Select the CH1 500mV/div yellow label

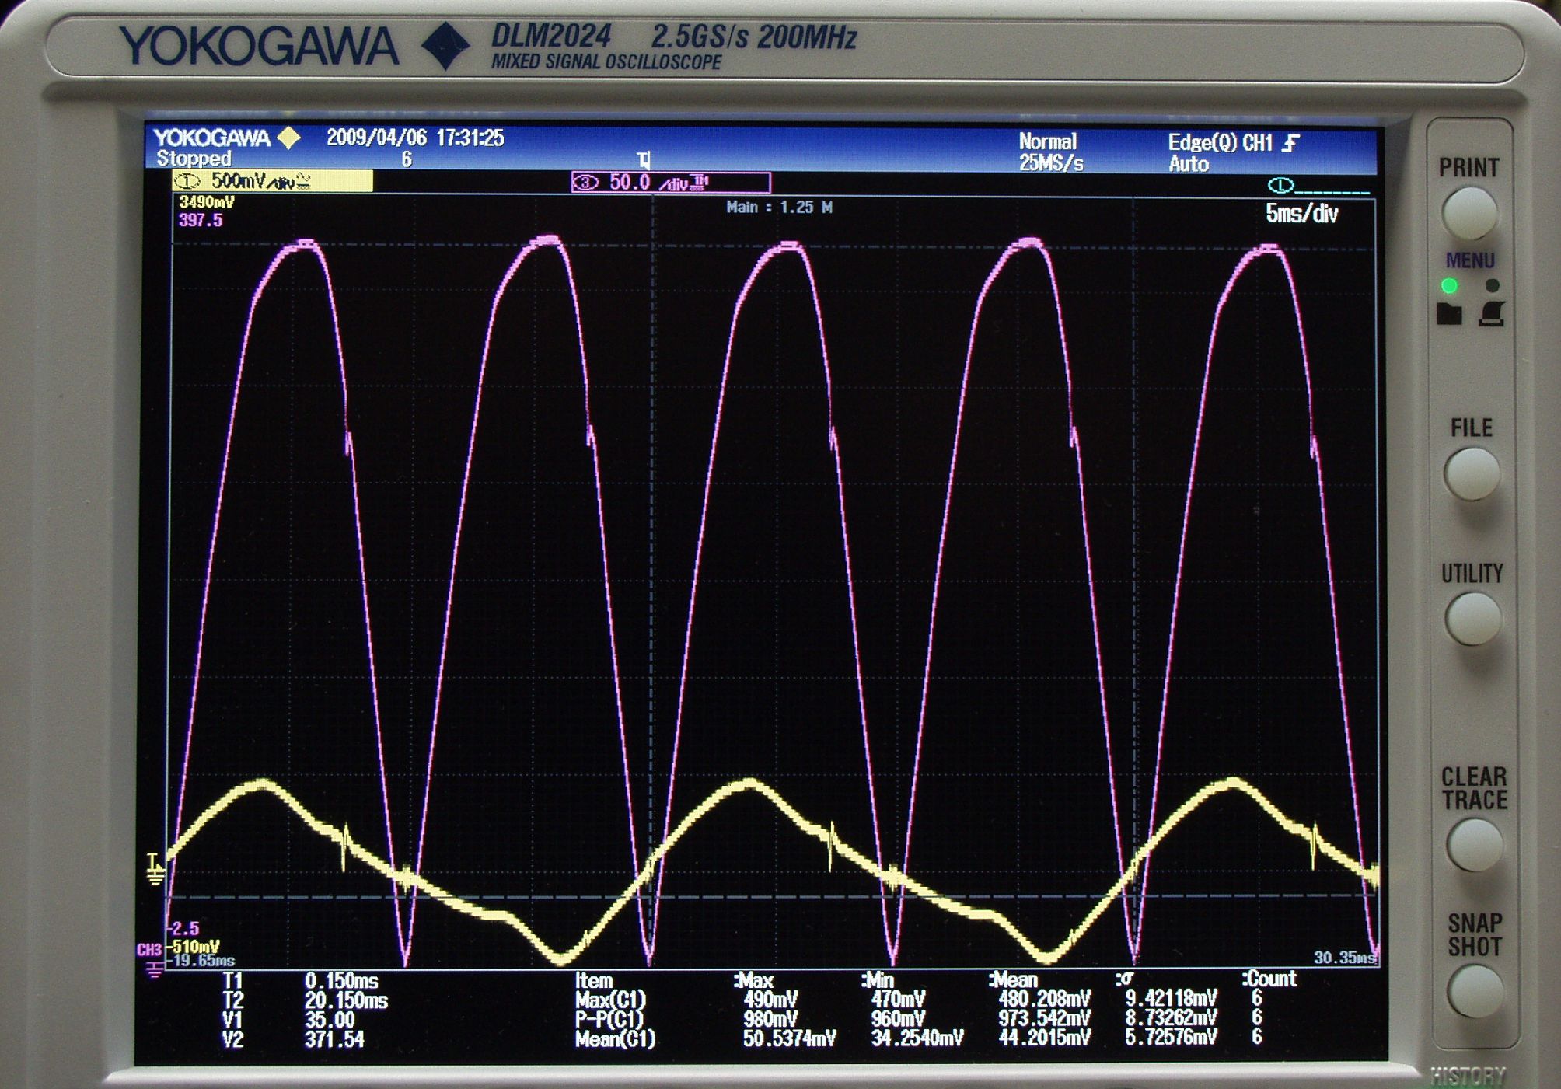[272, 182]
